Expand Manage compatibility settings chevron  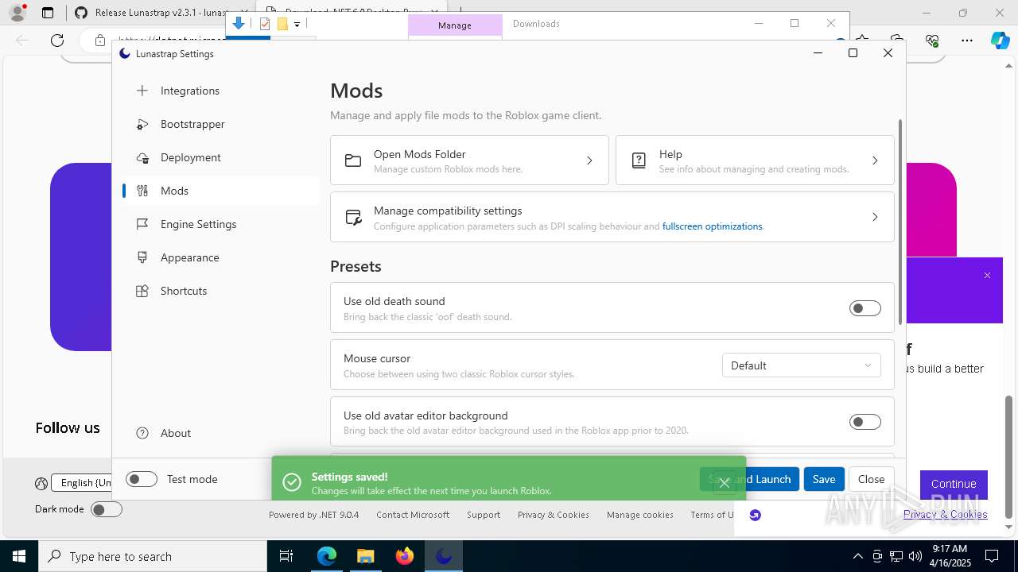coord(875,217)
